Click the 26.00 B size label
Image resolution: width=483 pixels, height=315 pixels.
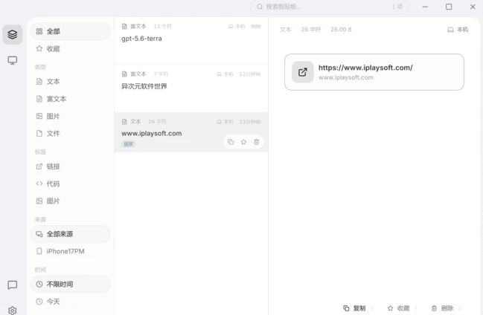tap(341, 30)
